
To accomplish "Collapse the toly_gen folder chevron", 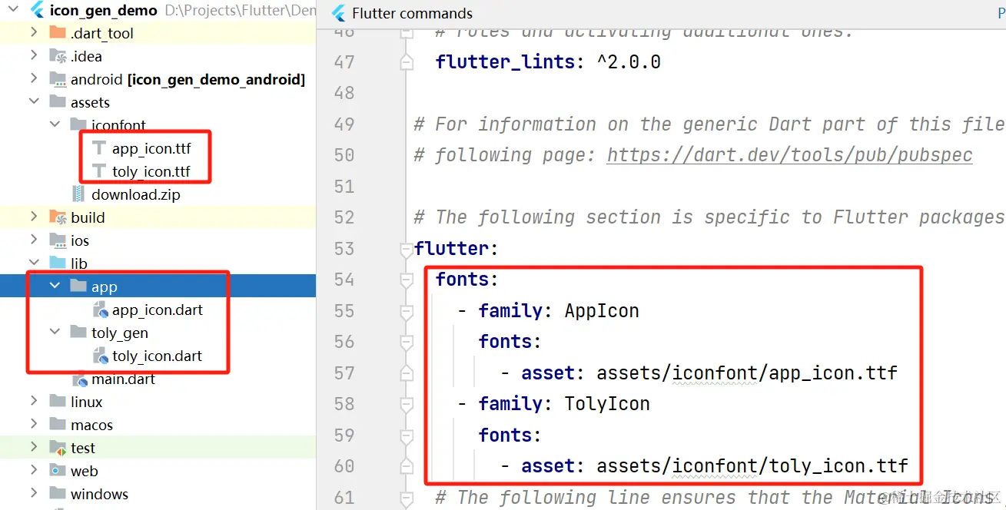I will 55,333.
